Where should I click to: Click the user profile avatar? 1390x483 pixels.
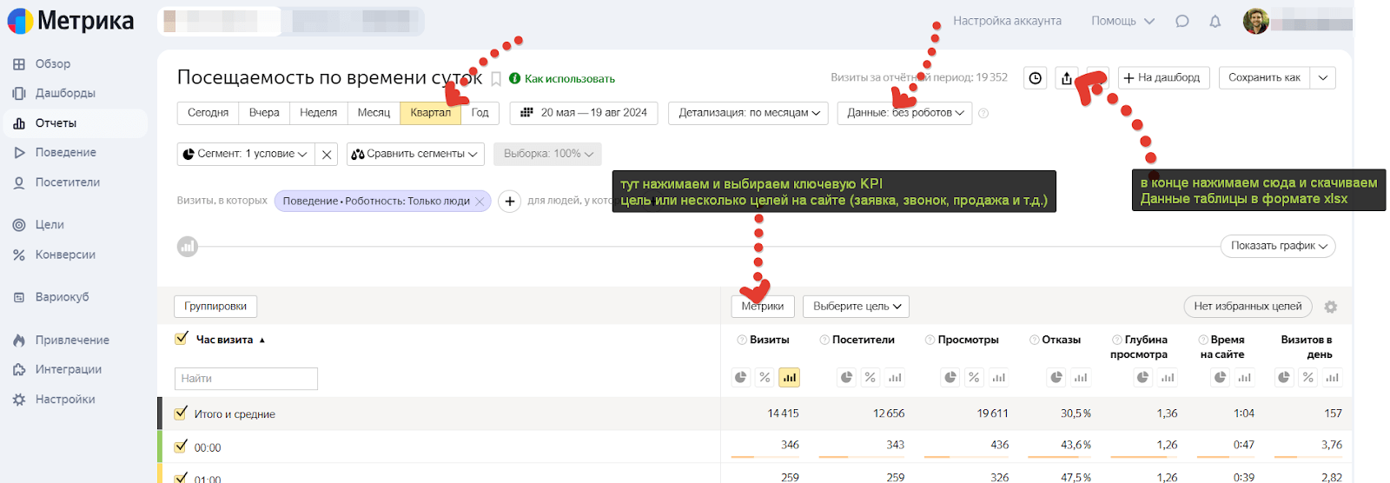pos(1256,21)
